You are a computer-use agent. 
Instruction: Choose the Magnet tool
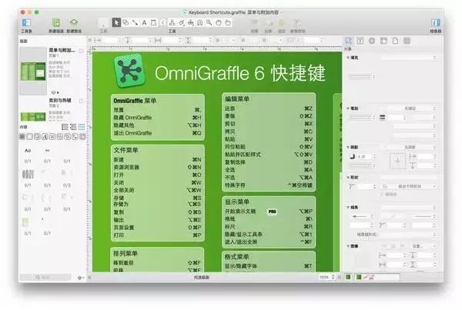[x=200, y=22]
